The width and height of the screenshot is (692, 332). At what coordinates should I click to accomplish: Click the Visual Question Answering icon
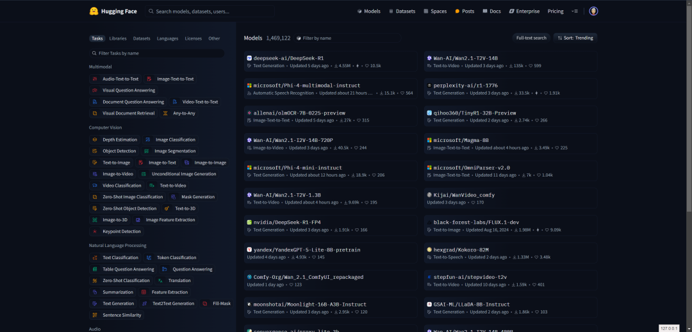pos(94,90)
